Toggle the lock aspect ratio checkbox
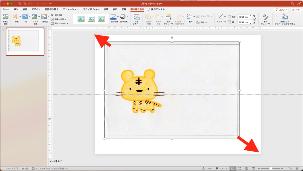 click(255, 20)
